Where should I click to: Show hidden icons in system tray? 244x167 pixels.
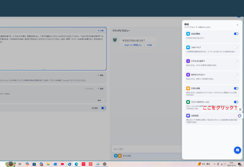tap(214, 164)
